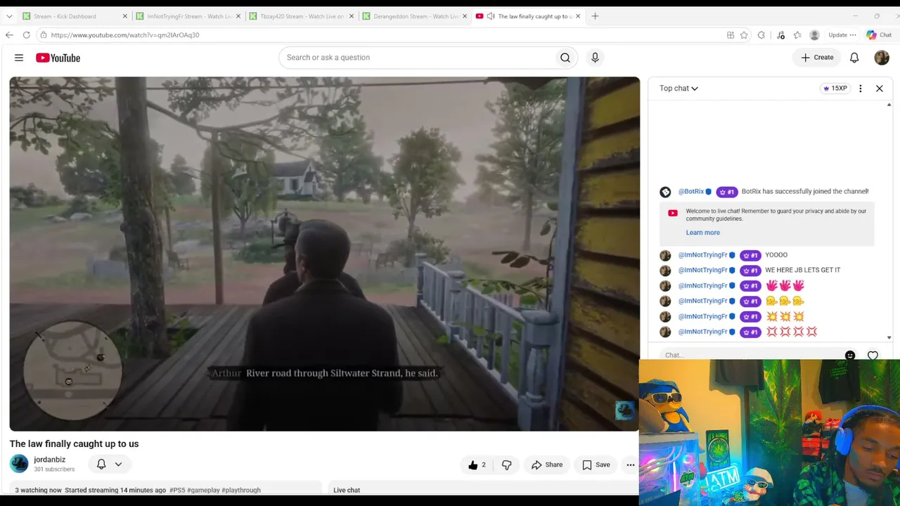900x506 pixels.
Task: Dislike the video with thumbs down
Action: [x=506, y=465]
